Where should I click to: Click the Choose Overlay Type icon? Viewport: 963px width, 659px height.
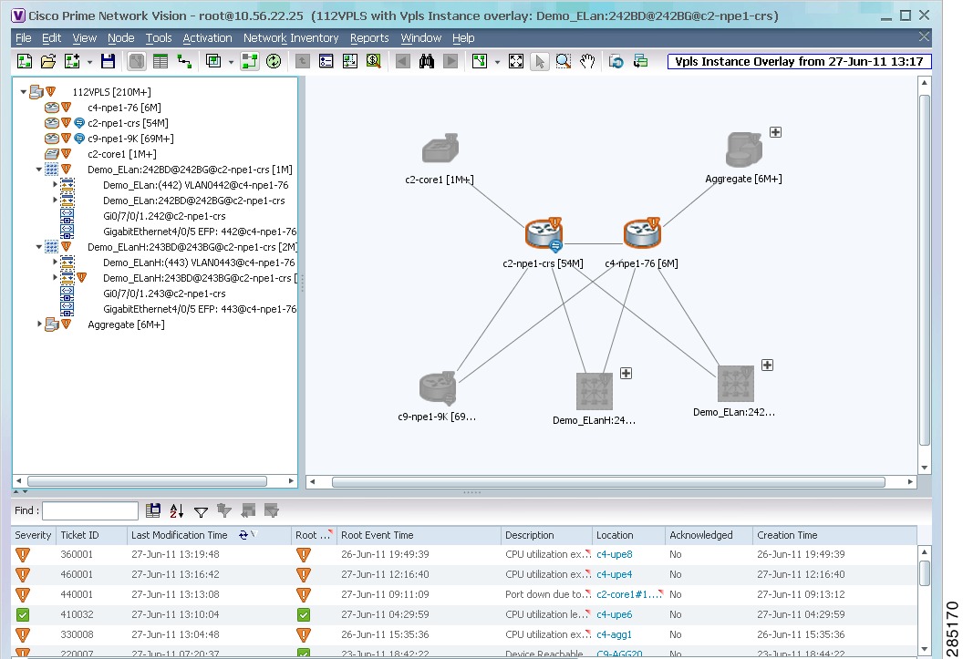(213, 61)
